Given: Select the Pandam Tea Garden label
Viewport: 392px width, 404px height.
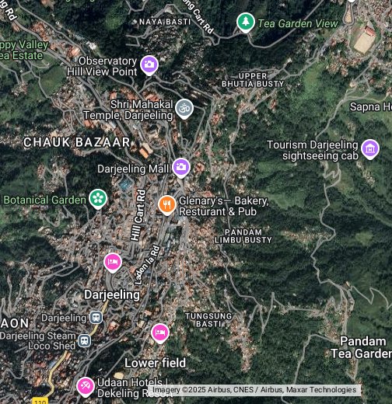Looking at the screenshot, I should tap(362, 347).
